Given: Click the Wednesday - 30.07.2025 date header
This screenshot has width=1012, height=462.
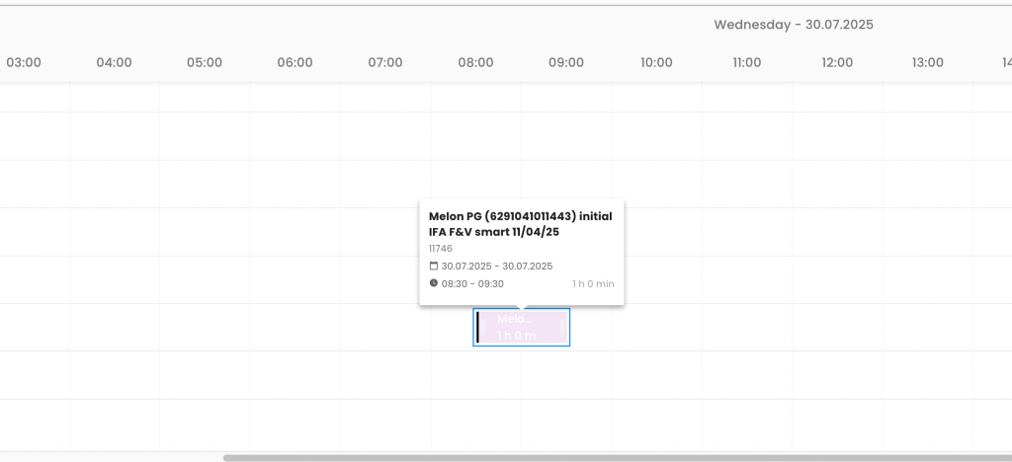Looking at the screenshot, I should coord(794,25).
